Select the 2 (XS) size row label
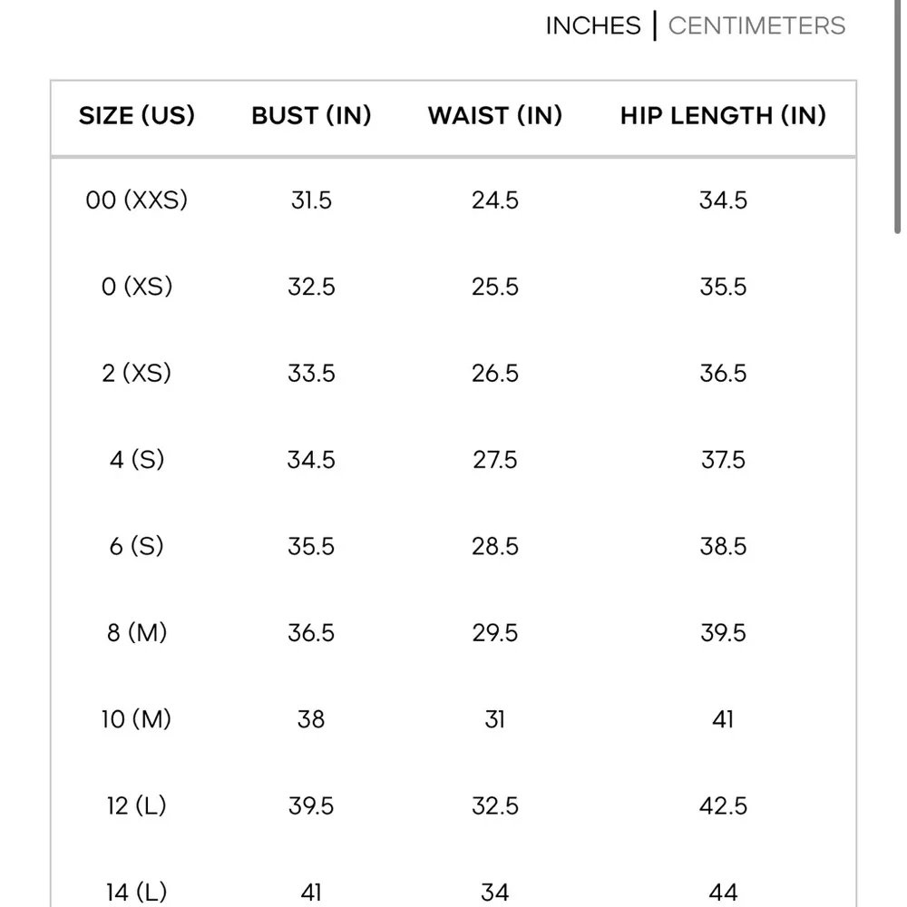 click(137, 373)
